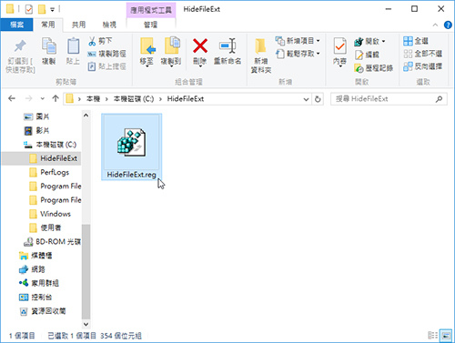Click sidebar scrollbar down arrow

click(x=86, y=324)
